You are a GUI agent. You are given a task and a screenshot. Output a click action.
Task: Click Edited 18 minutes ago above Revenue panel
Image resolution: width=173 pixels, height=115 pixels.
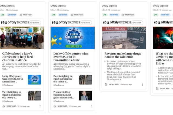(x=111, y=10)
